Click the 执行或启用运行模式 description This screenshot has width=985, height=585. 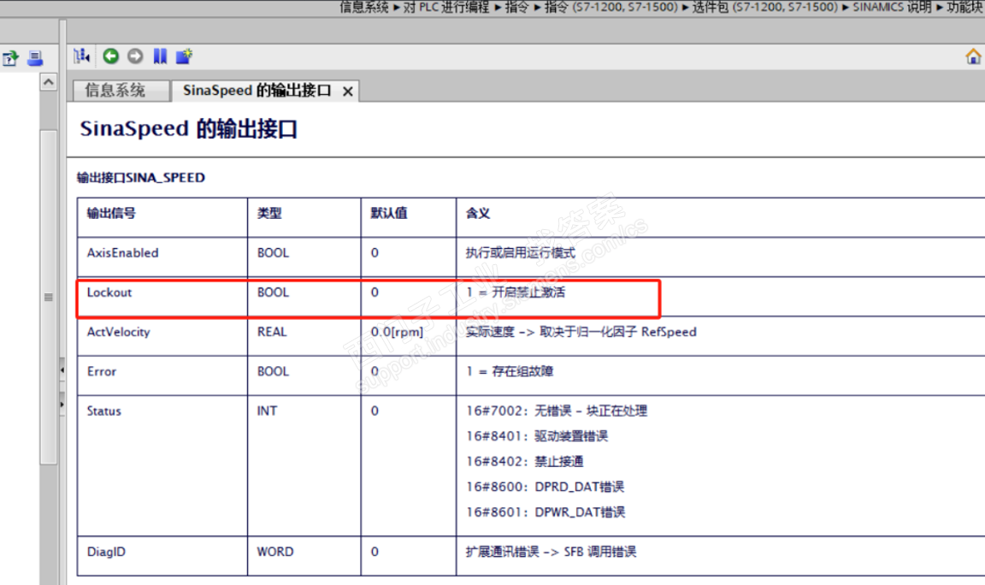pos(520,253)
